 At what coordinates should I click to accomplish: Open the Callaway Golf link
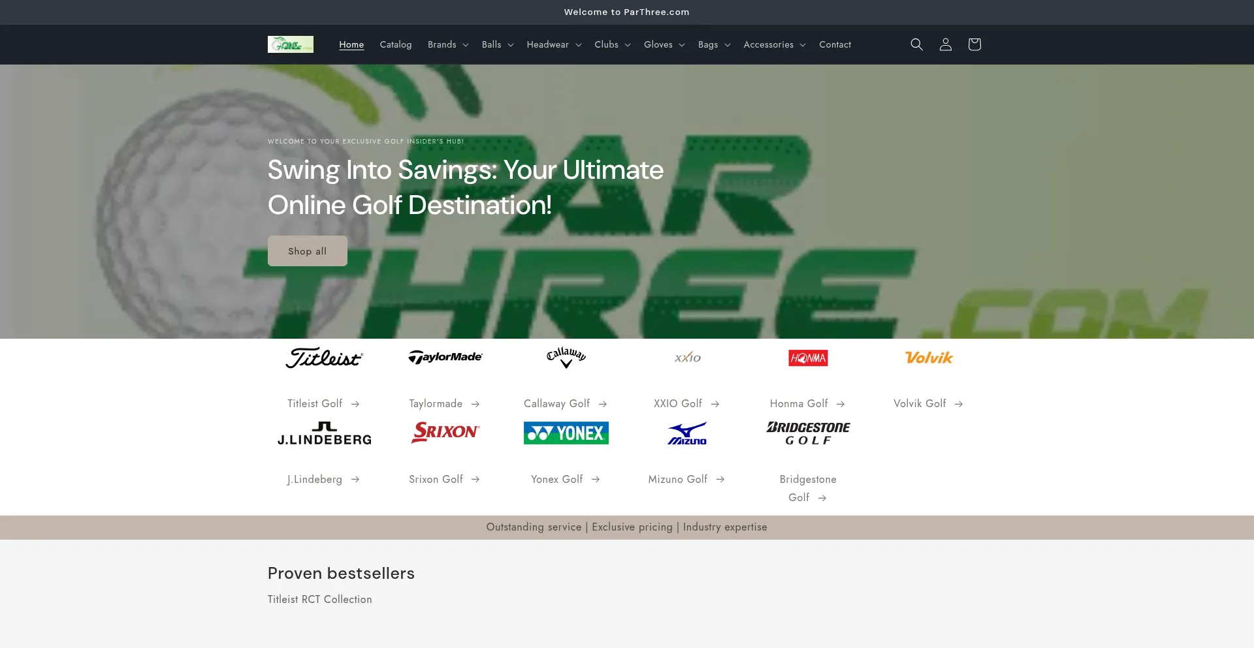pos(566,404)
